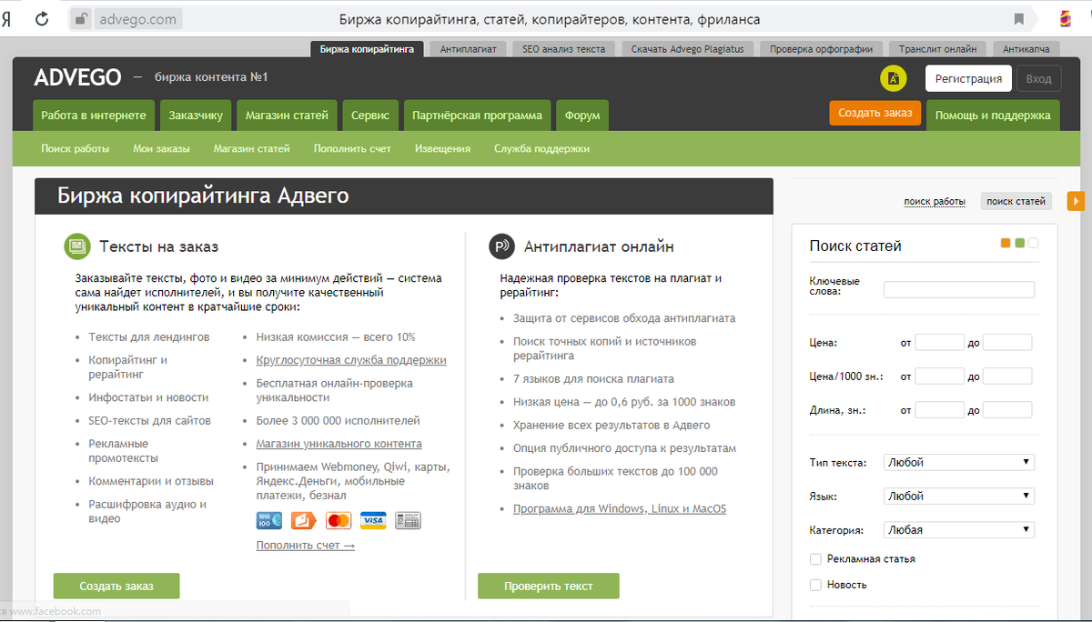Open the 'Антикапча' tab
This screenshot has height=622, width=1092.
click(x=1026, y=49)
